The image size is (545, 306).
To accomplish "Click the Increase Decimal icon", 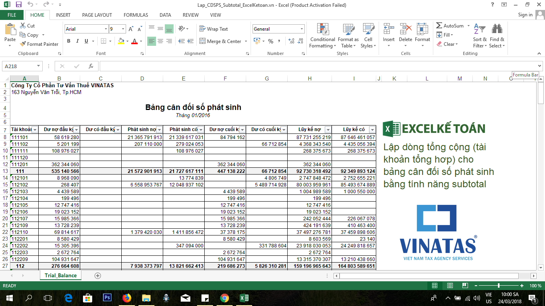I will tap(291, 41).
